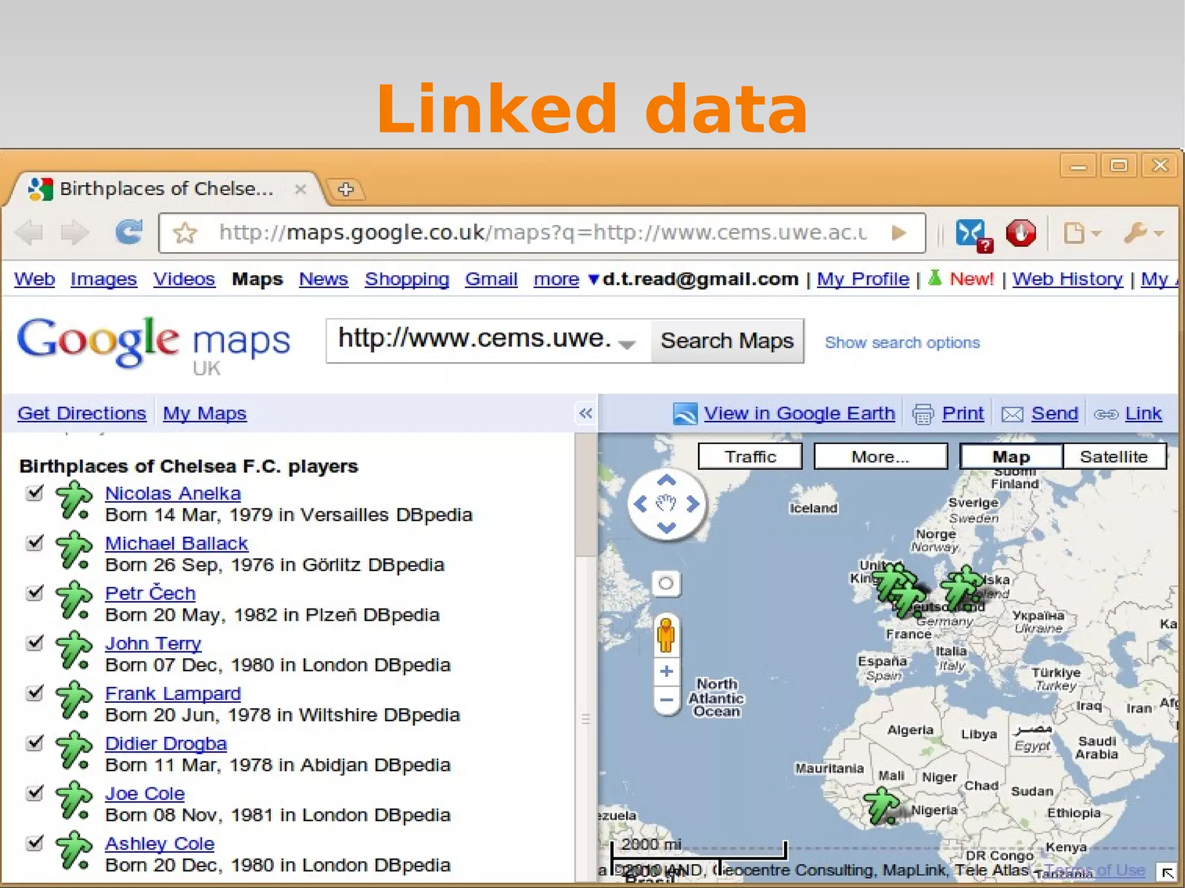
Task: Uncheck the Joe Cole checkbox
Action: point(35,793)
